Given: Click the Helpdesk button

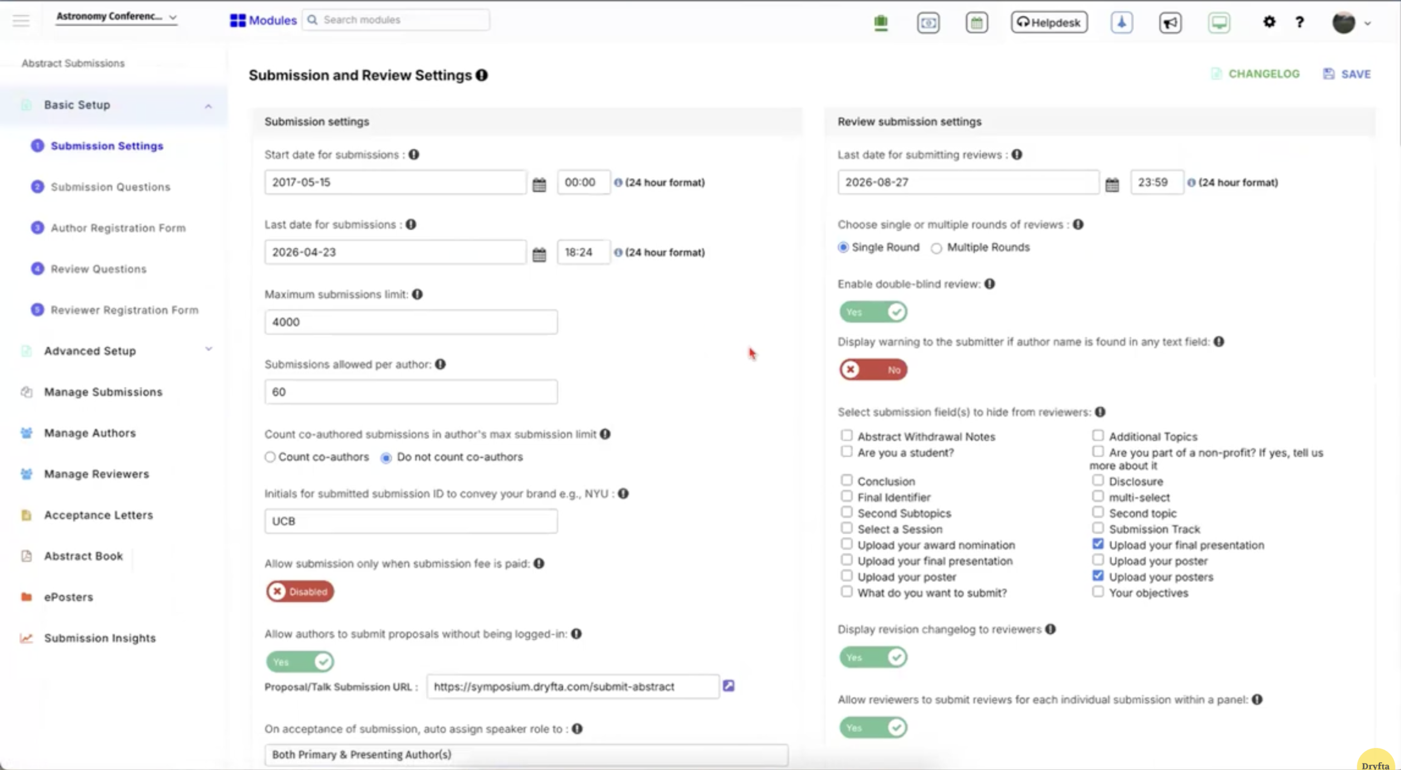Looking at the screenshot, I should point(1049,23).
